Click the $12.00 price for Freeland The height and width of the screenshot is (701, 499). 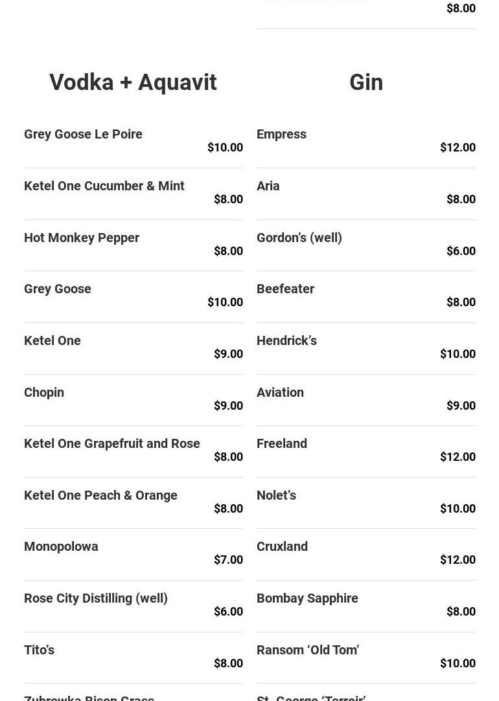pos(458,457)
